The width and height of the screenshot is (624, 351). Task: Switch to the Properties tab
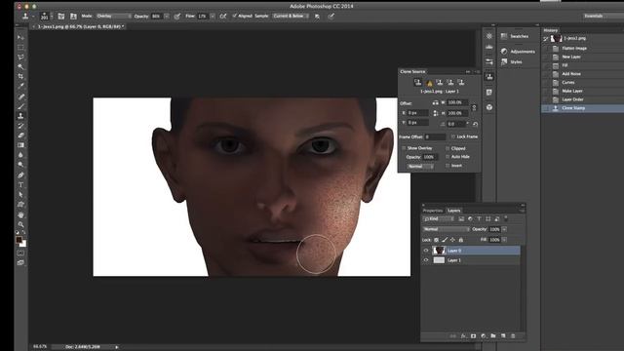[x=433, y=211]
